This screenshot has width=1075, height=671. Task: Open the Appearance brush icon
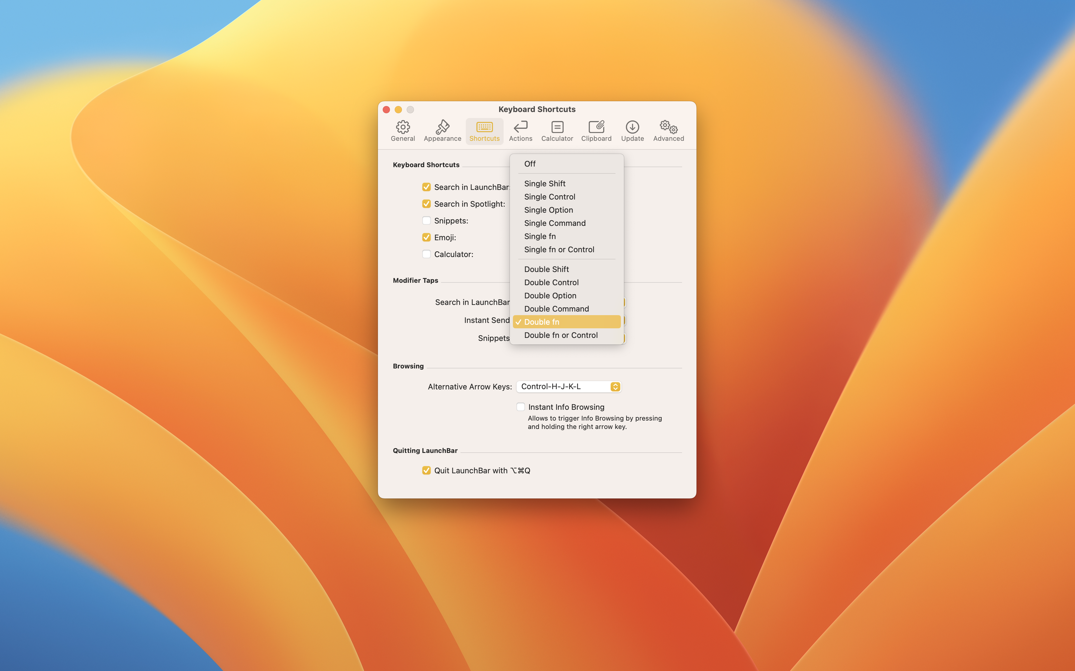442,131
